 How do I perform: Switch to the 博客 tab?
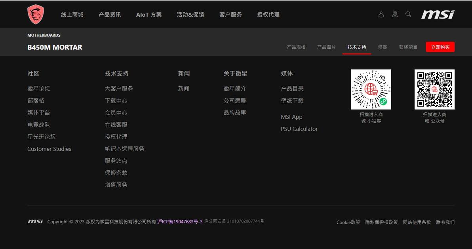(383, 47)
